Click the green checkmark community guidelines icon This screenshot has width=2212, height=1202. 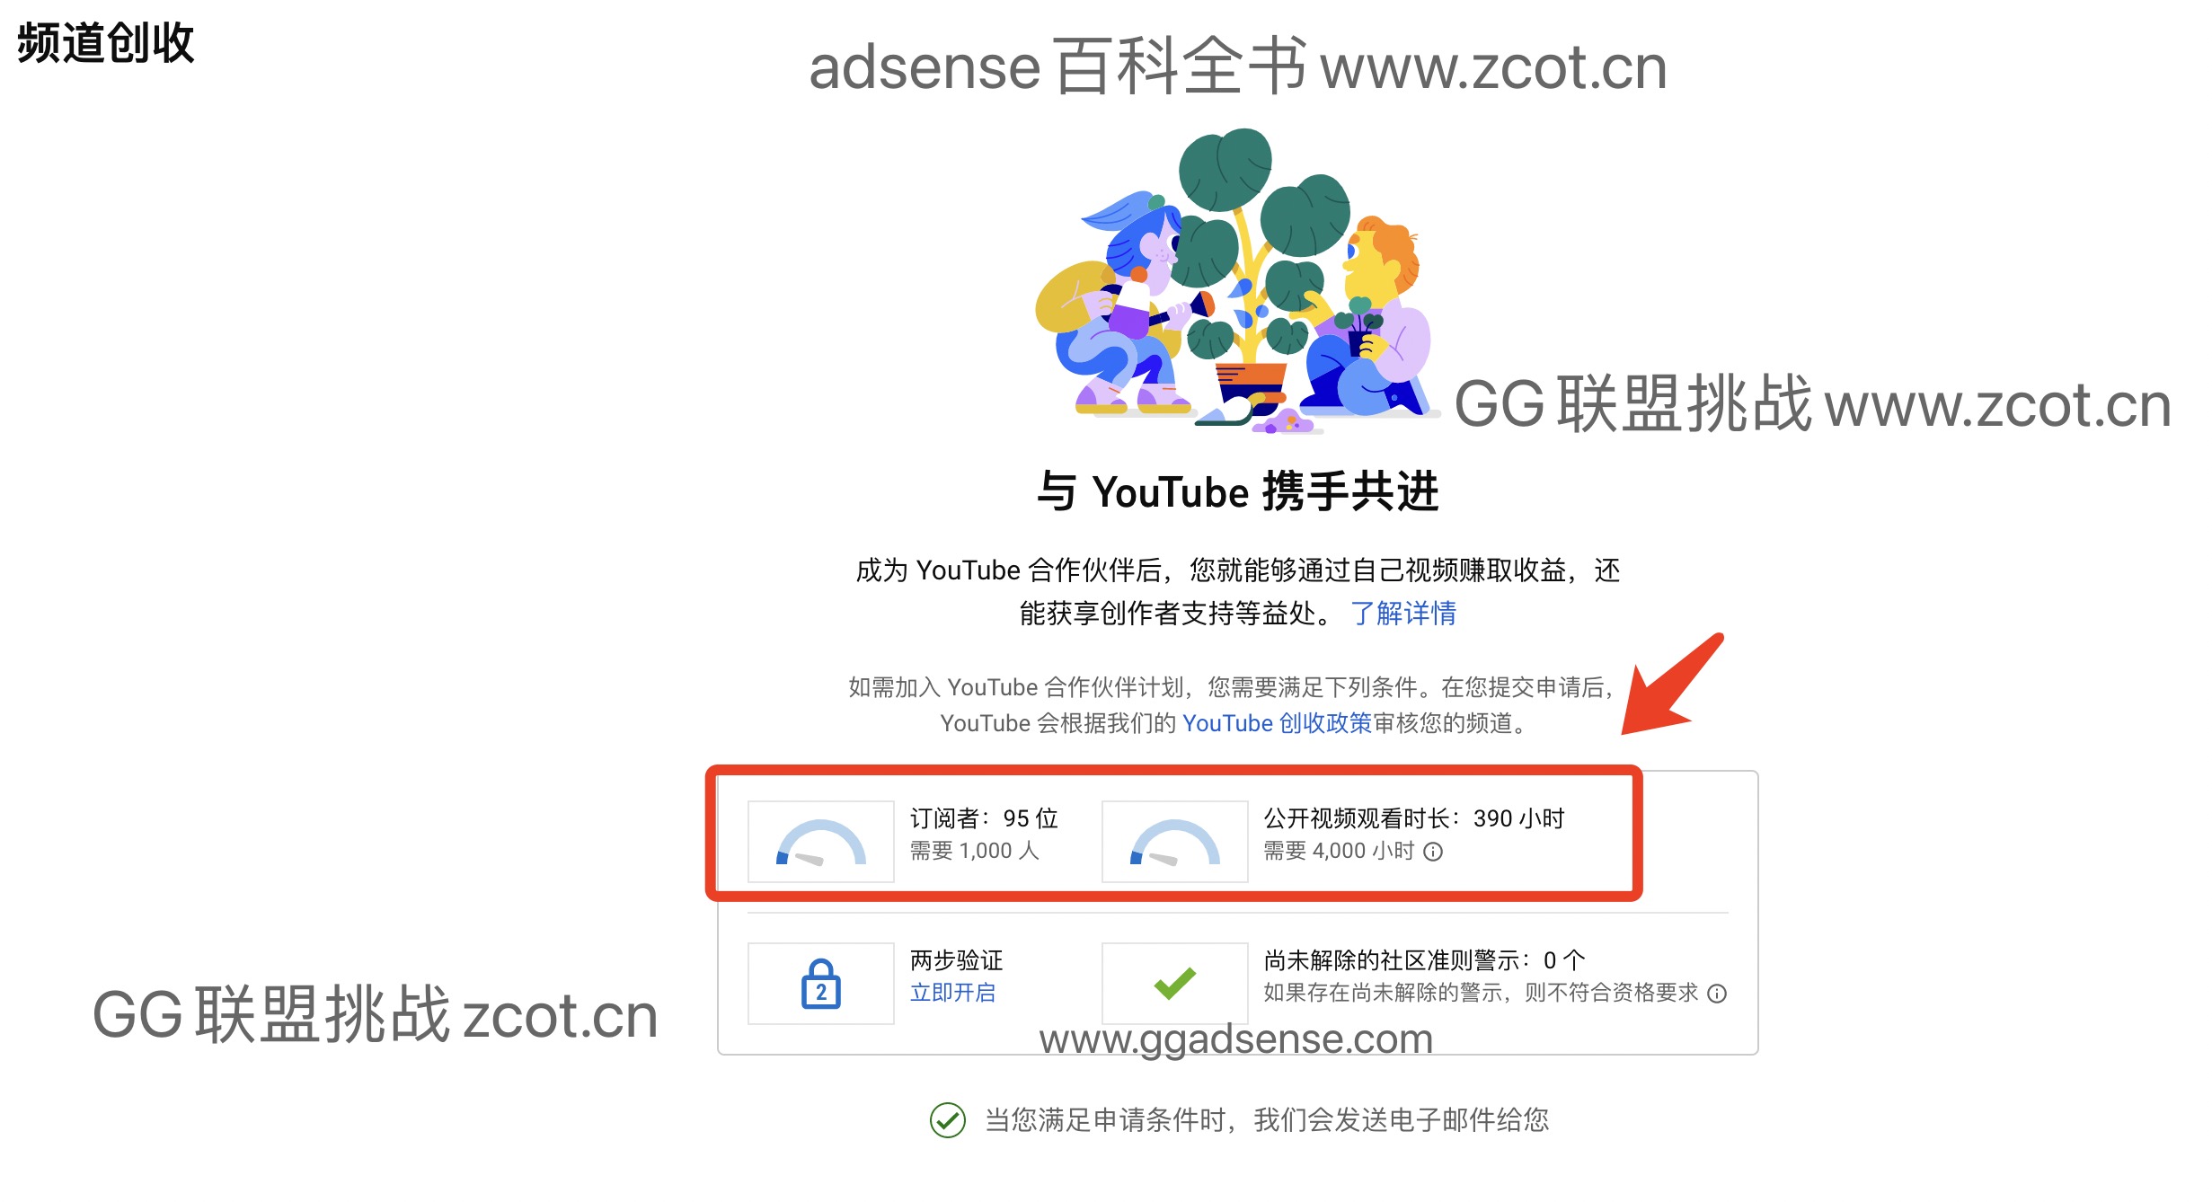pyautogui.click(x=1174, y=984)
